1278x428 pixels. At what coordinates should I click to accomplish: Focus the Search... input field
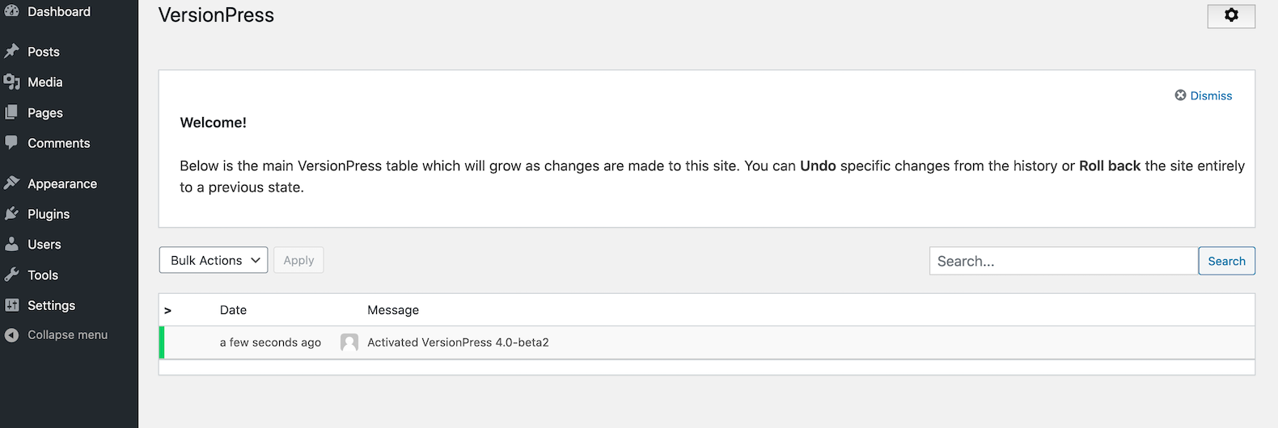(x=1063, y=261)
